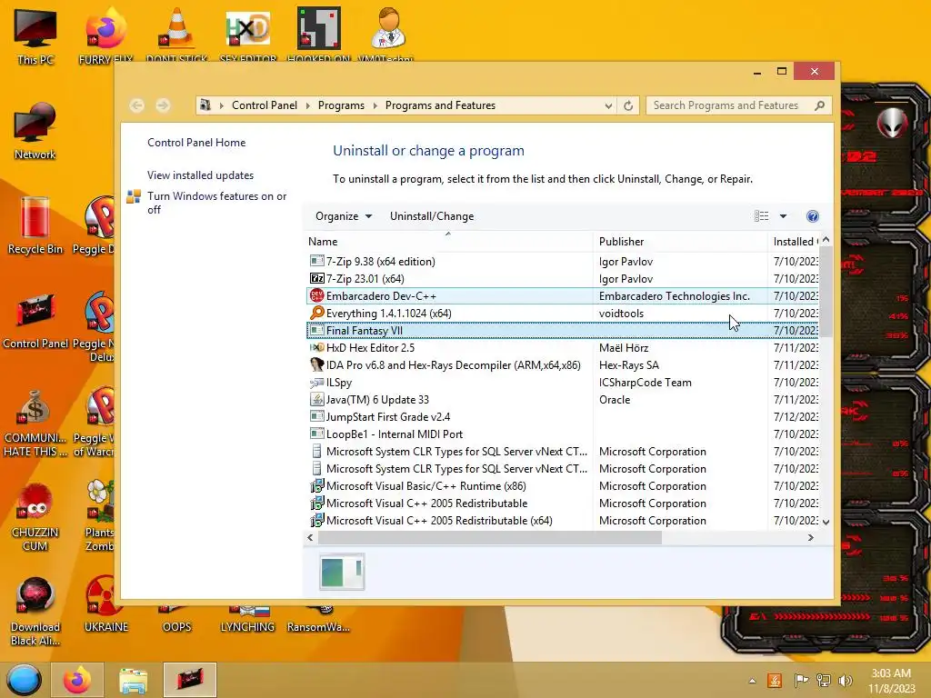Select Microsoft Visual C++ 2005 Redistributable (x64)
This screenshot has height=698, width=931.
coord(562,521)
